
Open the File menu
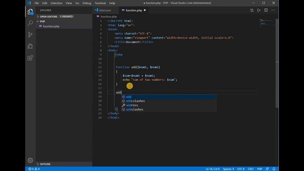tap(37, 3)
